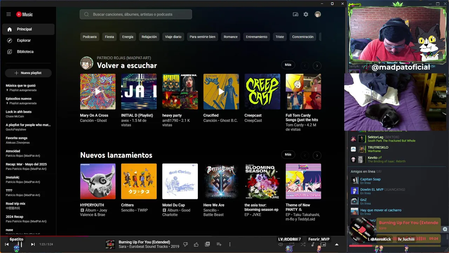449x253 pixels.
Task: Open the cast to device icon
Action: point(296,14)
